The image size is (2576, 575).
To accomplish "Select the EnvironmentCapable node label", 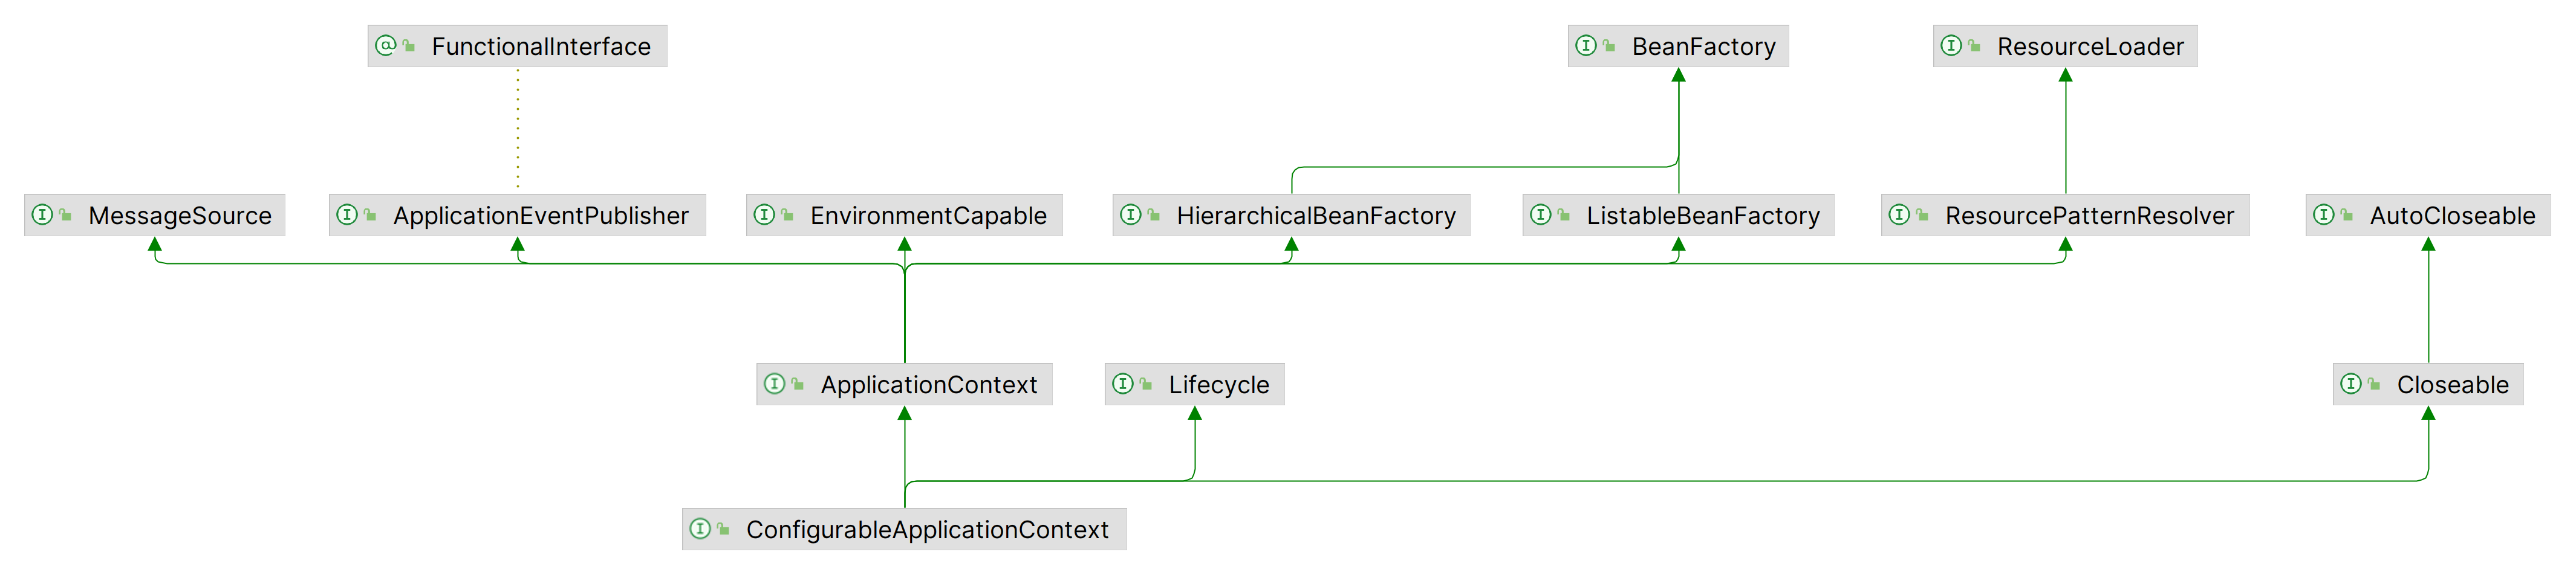I will click(x=927, y=216).
